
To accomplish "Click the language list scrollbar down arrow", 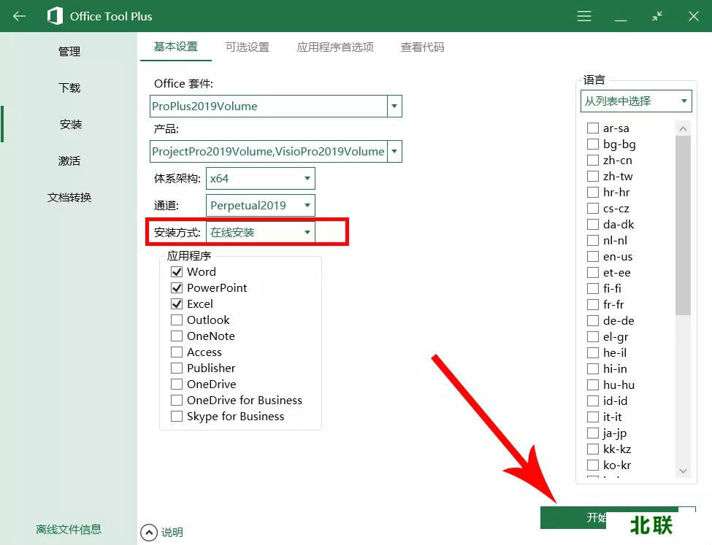I will tap(682, 472).
